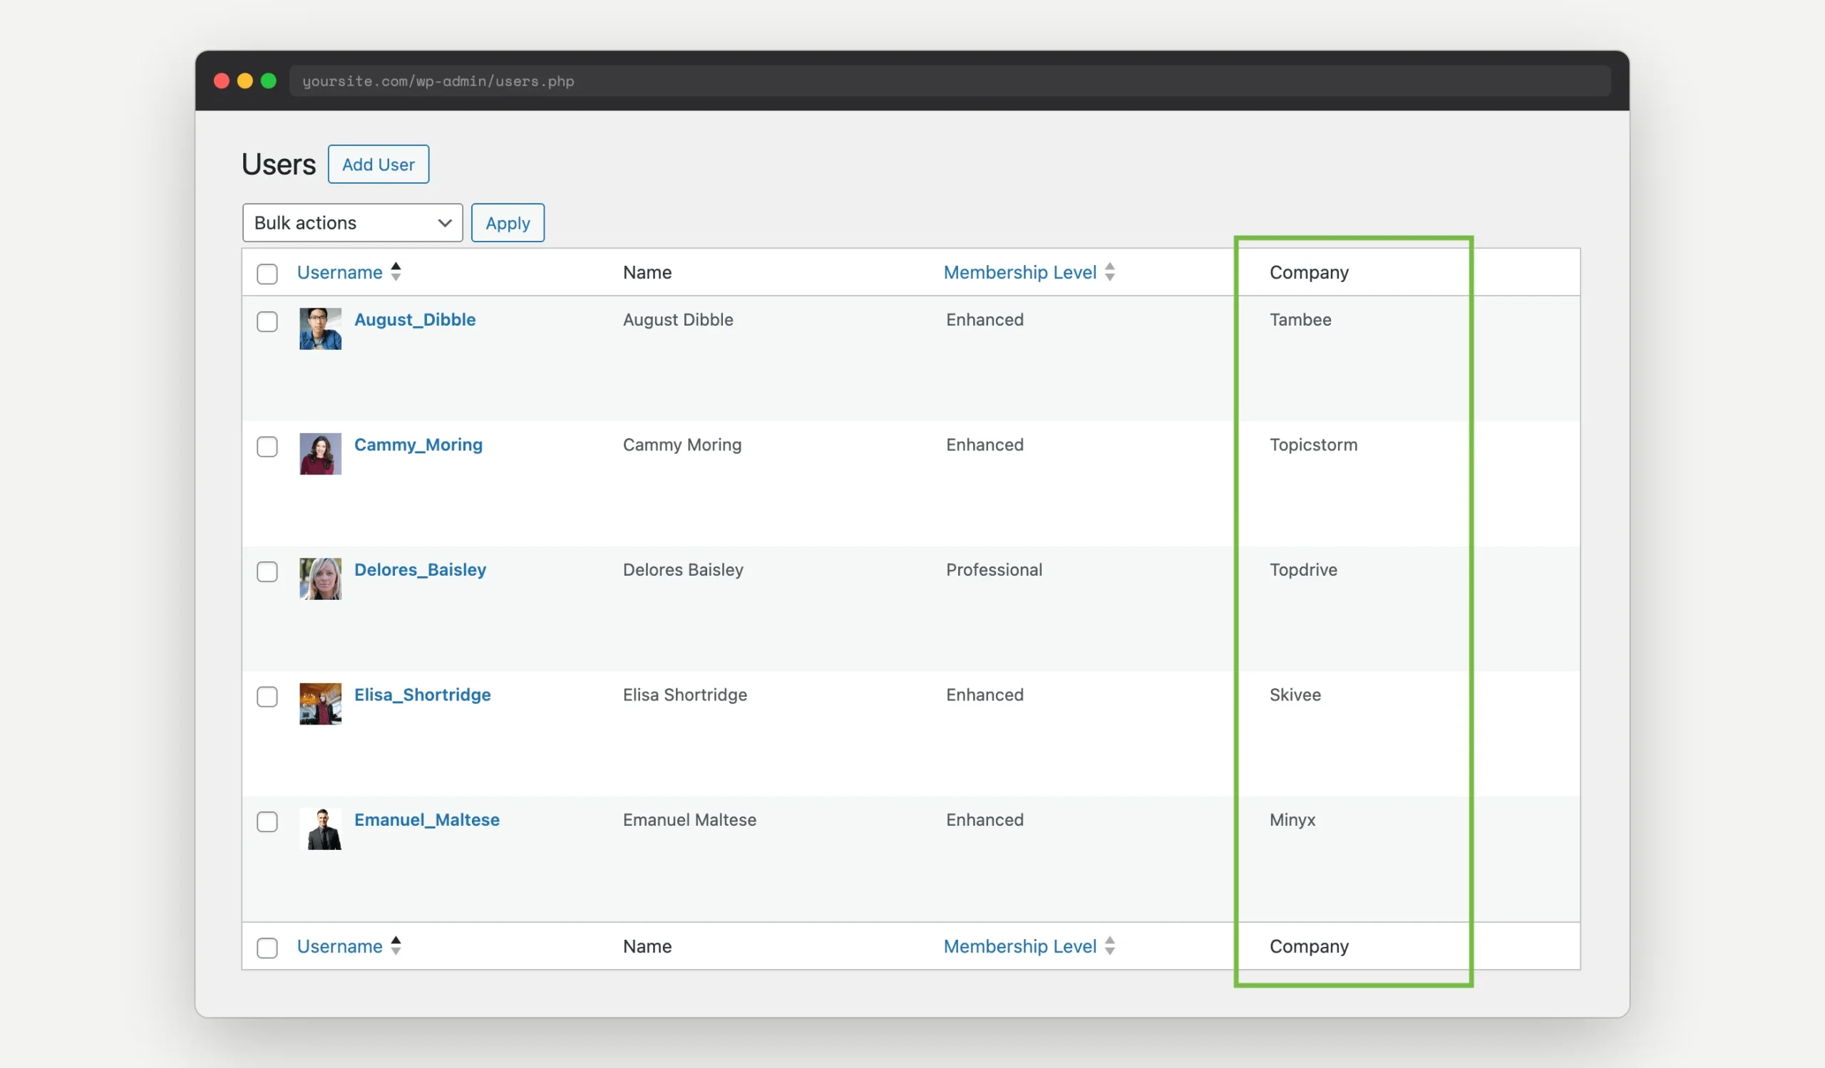Screen dimensions: 1825x1068
Task: Open the Bulk actions dropdown
Action: coord(352,222)
